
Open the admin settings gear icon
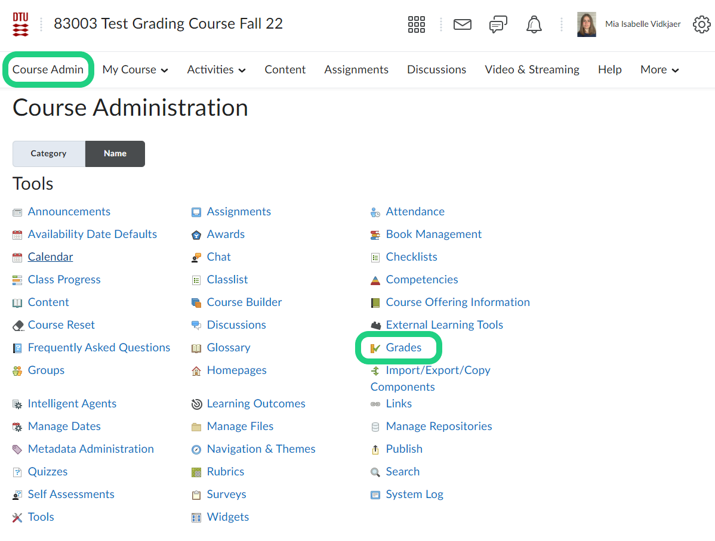click(701, 24)
